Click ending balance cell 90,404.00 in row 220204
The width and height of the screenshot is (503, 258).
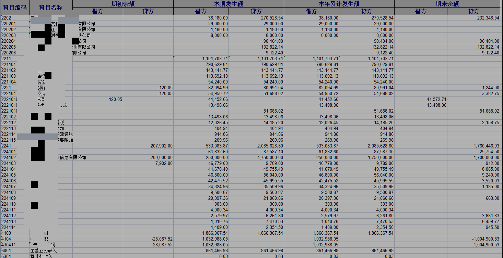(x=474, y=41)
